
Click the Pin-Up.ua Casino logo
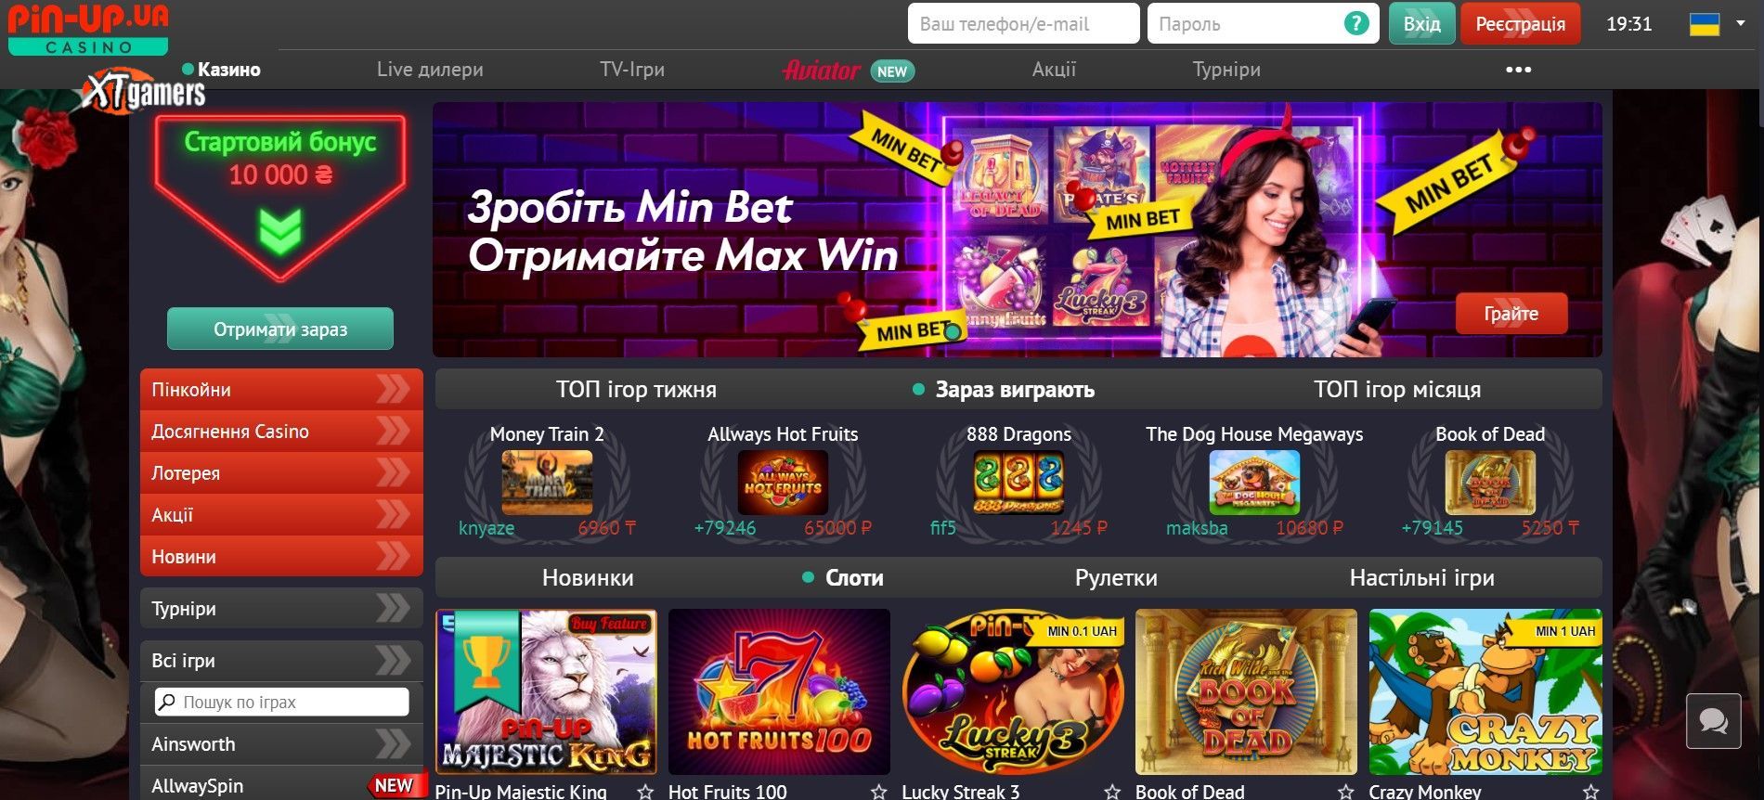(x=89, y=29)
